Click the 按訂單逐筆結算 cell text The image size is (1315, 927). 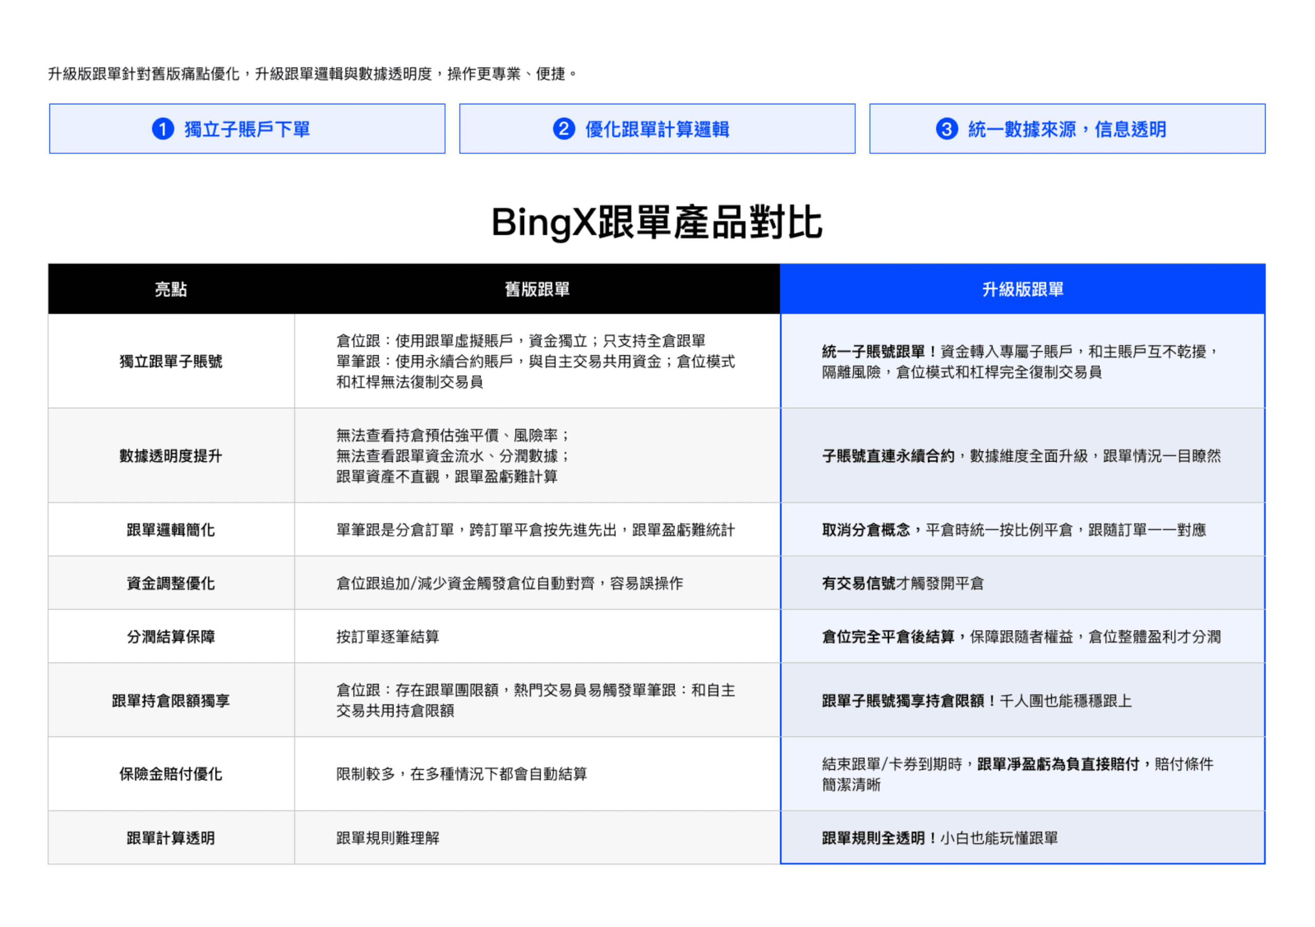pyautogui.click(x=388, y=636)
